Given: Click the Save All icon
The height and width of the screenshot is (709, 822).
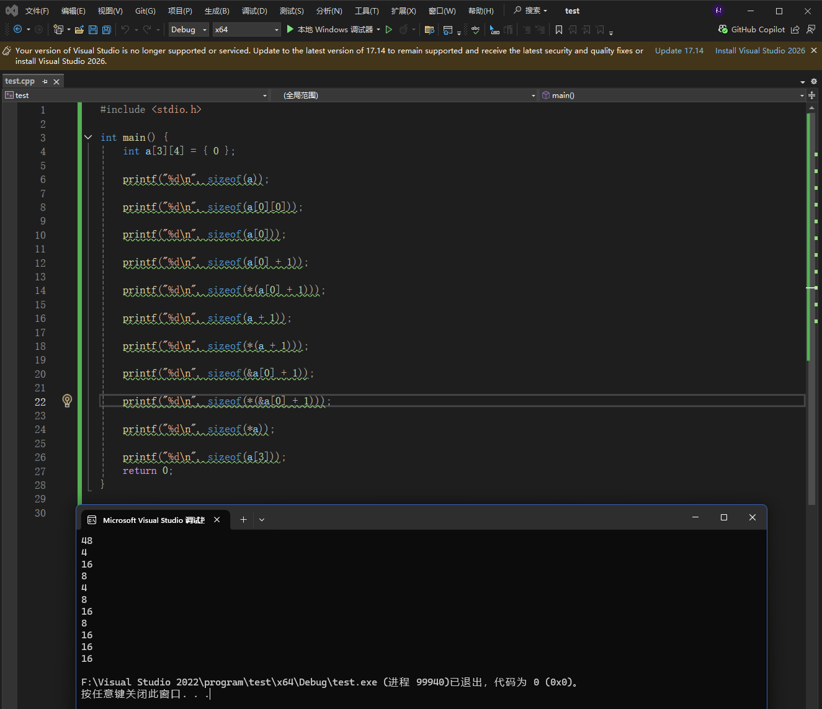Looking at the screenshot, I should click(x=107, y=30).
